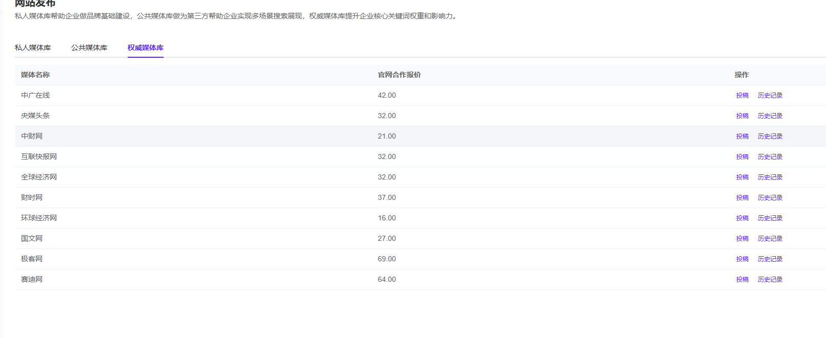Click the 操作 column header
The height and width of the screenshot is (338, 826).
coord(742,75)
